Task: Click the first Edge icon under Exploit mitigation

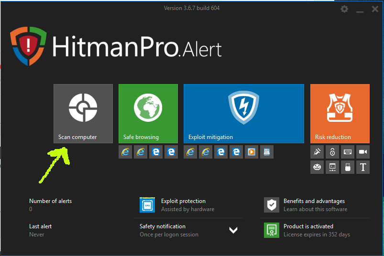Action: click(x=221, y=152)
